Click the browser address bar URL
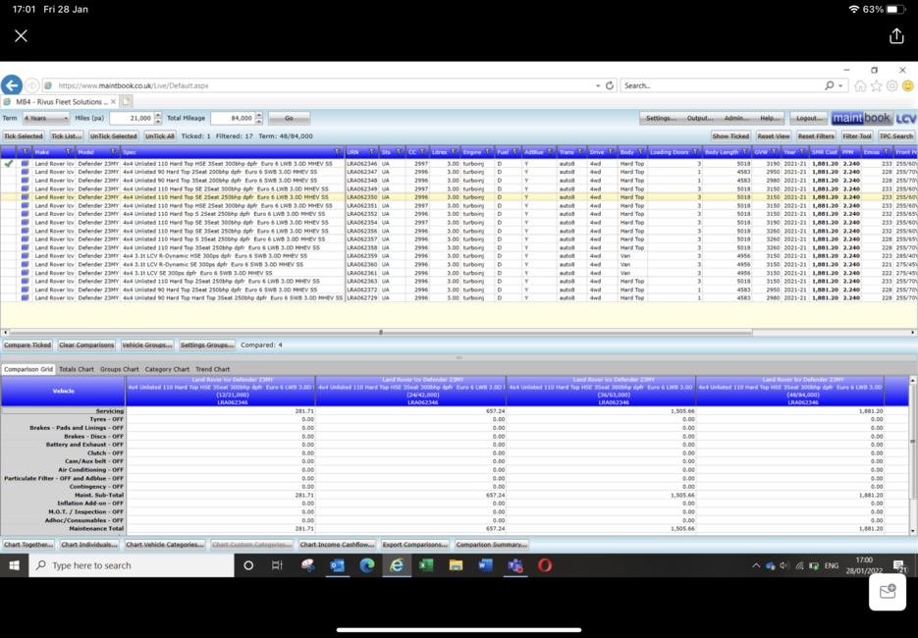This screenshot has width=918, height=638. (x=133, y=85)
